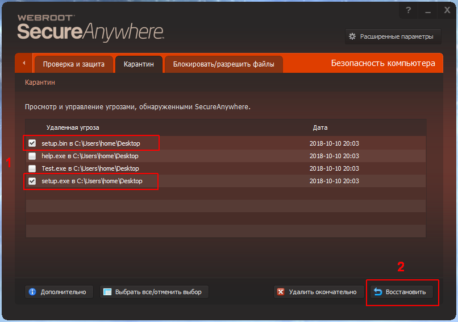Sort by Удаленная угроза column header
Viewport: 458px width, 322px height.
[x=73, y=127]
